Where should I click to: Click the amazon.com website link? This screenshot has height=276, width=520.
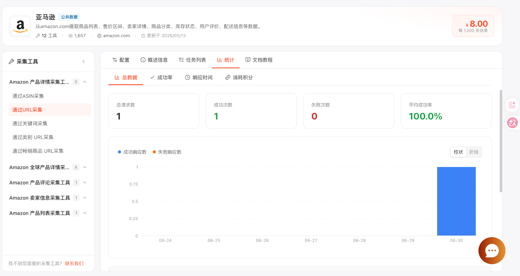coord(116,36)
